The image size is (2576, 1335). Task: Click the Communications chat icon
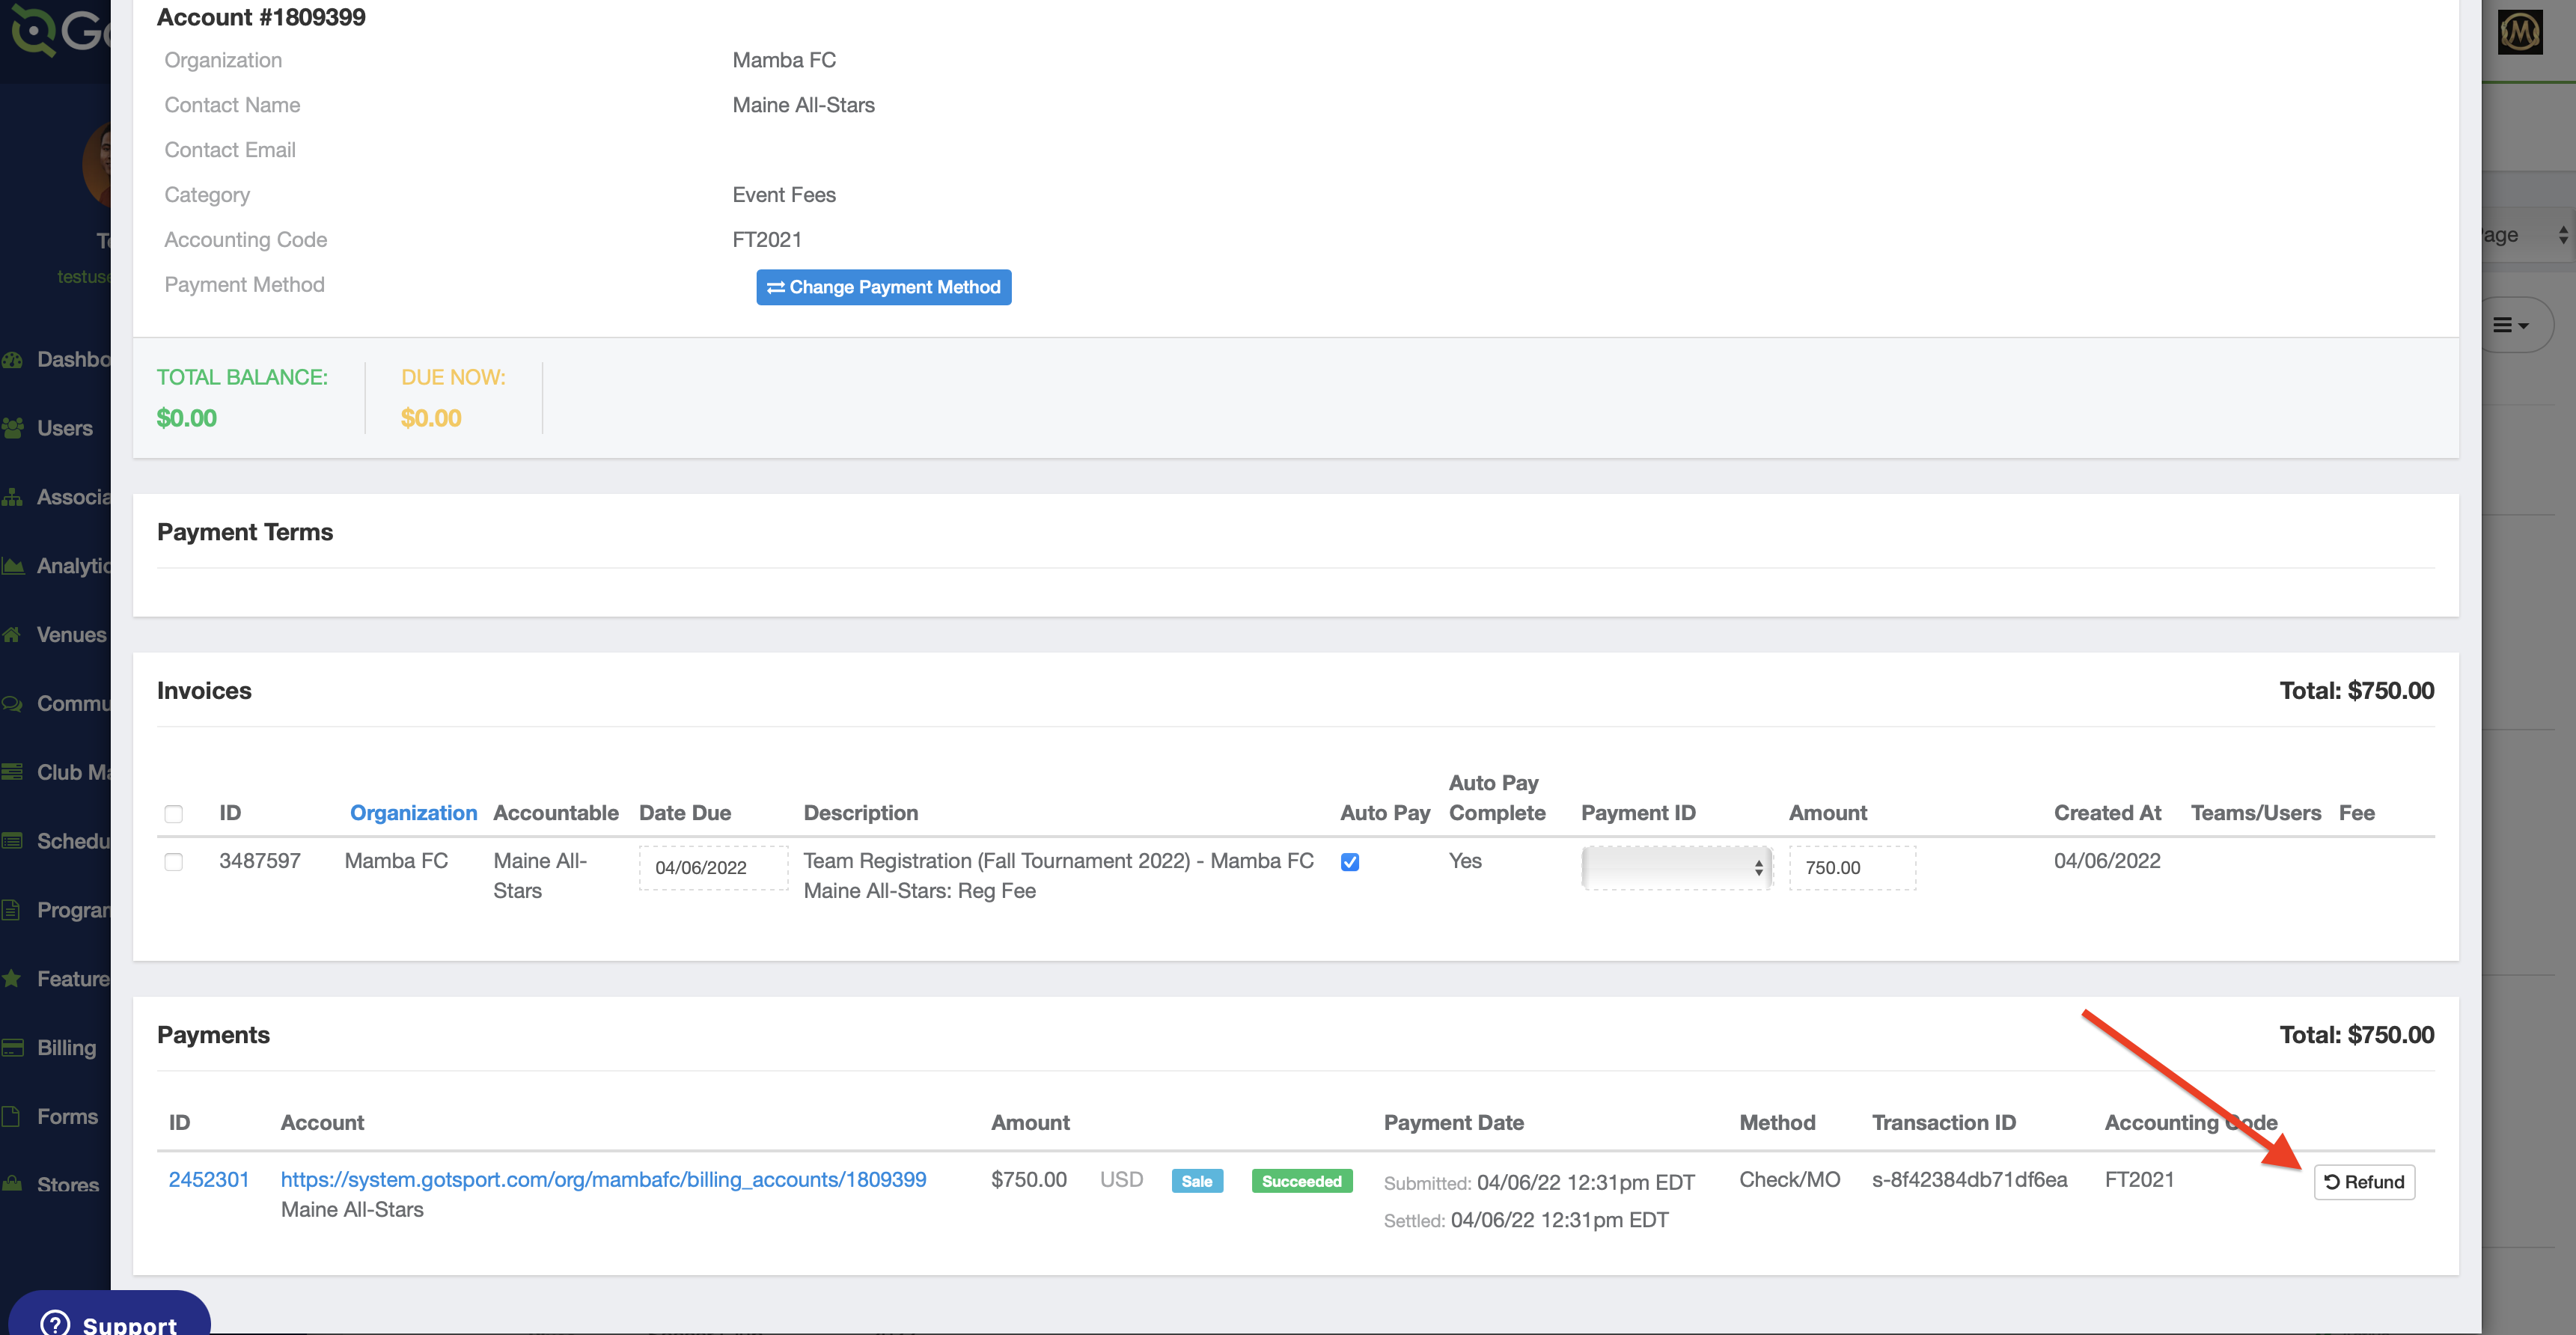point(12,704)
